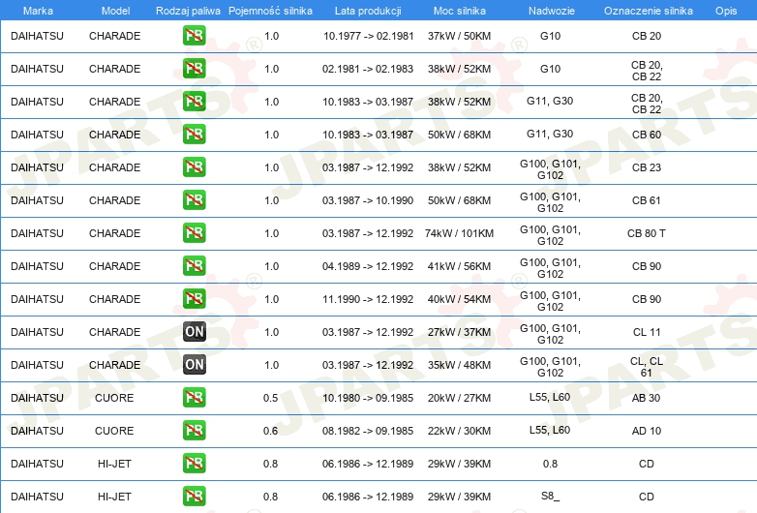Select the cell reading 40kW / 54KM
757x513 pixels.
click(459, 299)
